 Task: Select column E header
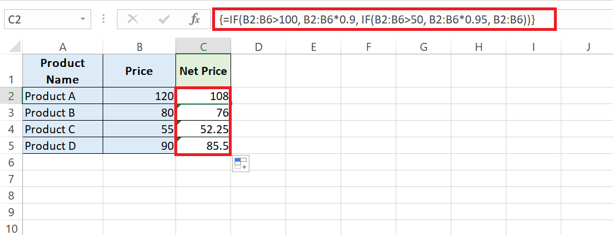pos(314,47)
